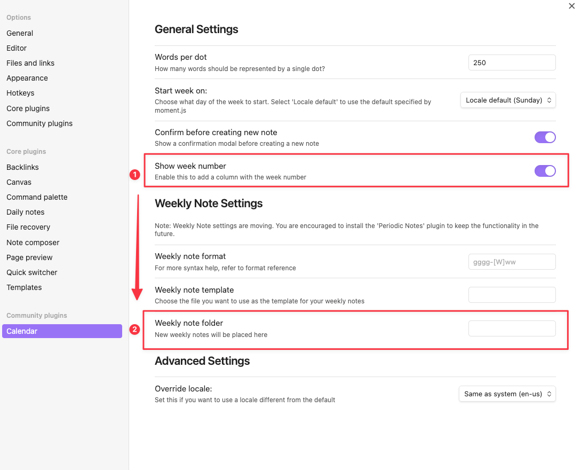Click the Advanced Settings heading
581x470 pixels.
click(x=202, y=361)
